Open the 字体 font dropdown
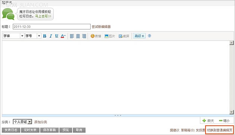This screenshot has width=235, height=135. (x=14, y=36)
